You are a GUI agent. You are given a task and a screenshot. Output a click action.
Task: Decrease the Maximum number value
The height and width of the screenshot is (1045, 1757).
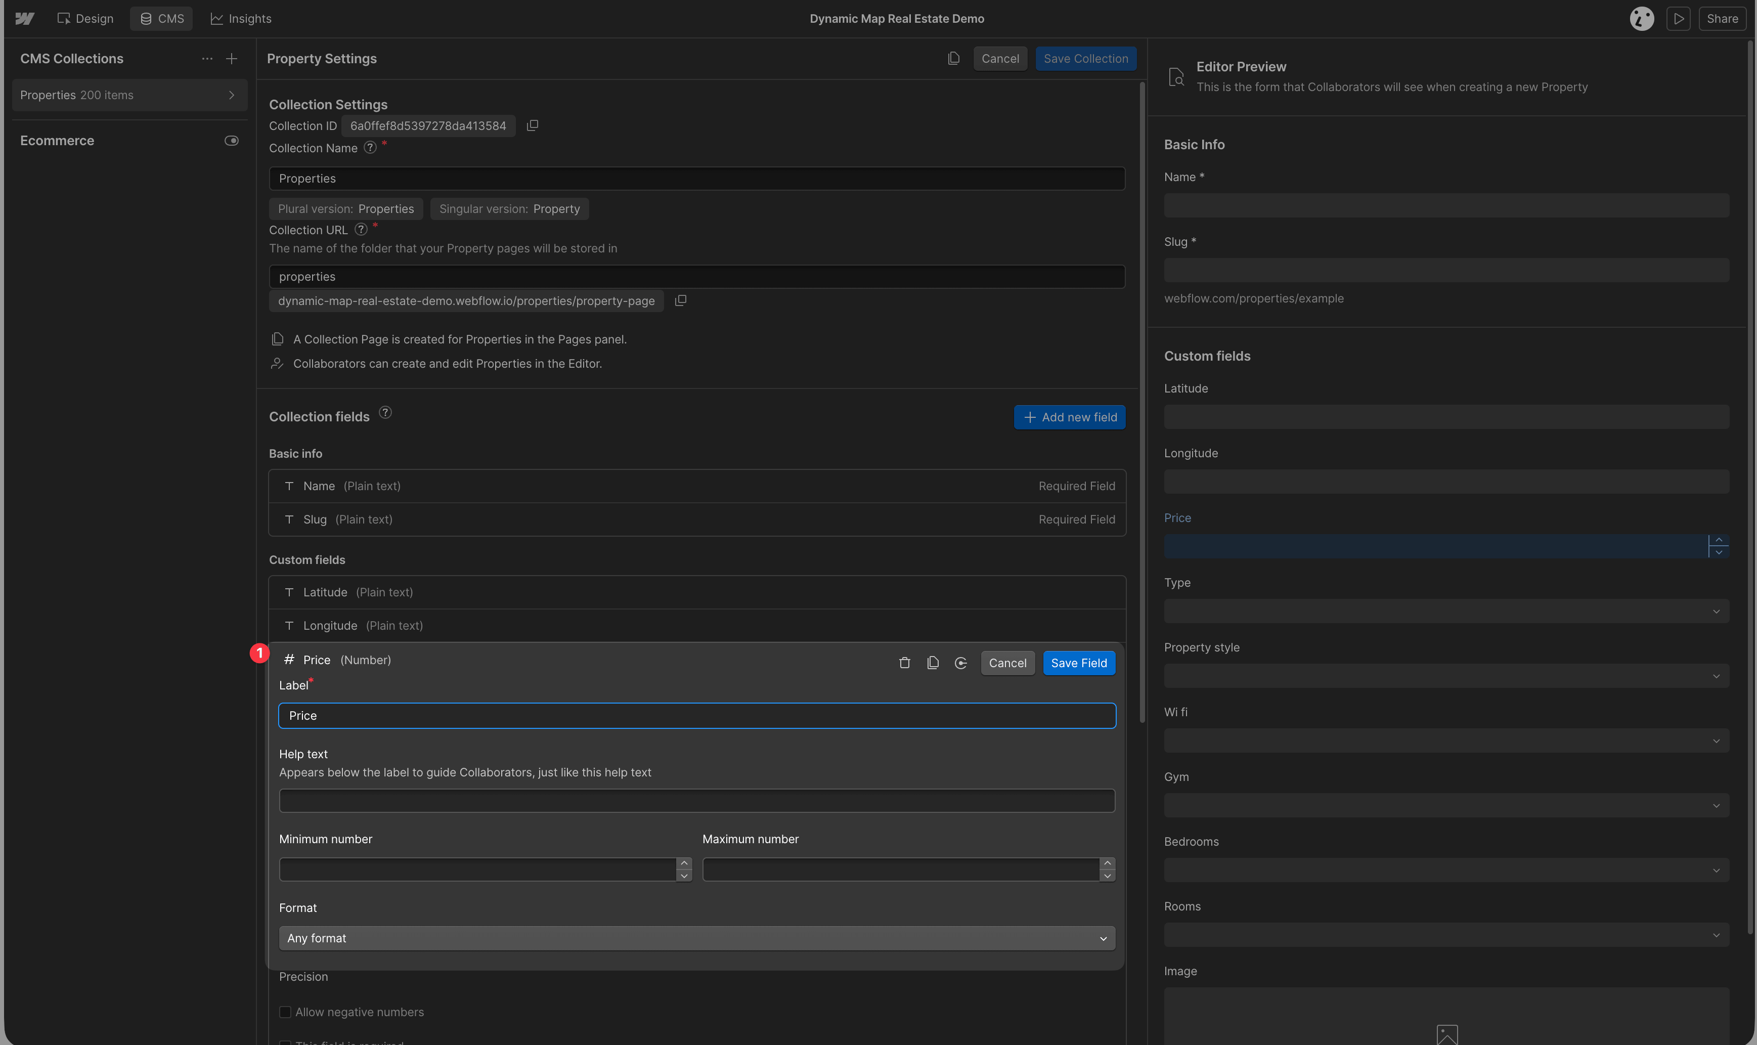click(1107, 876)
